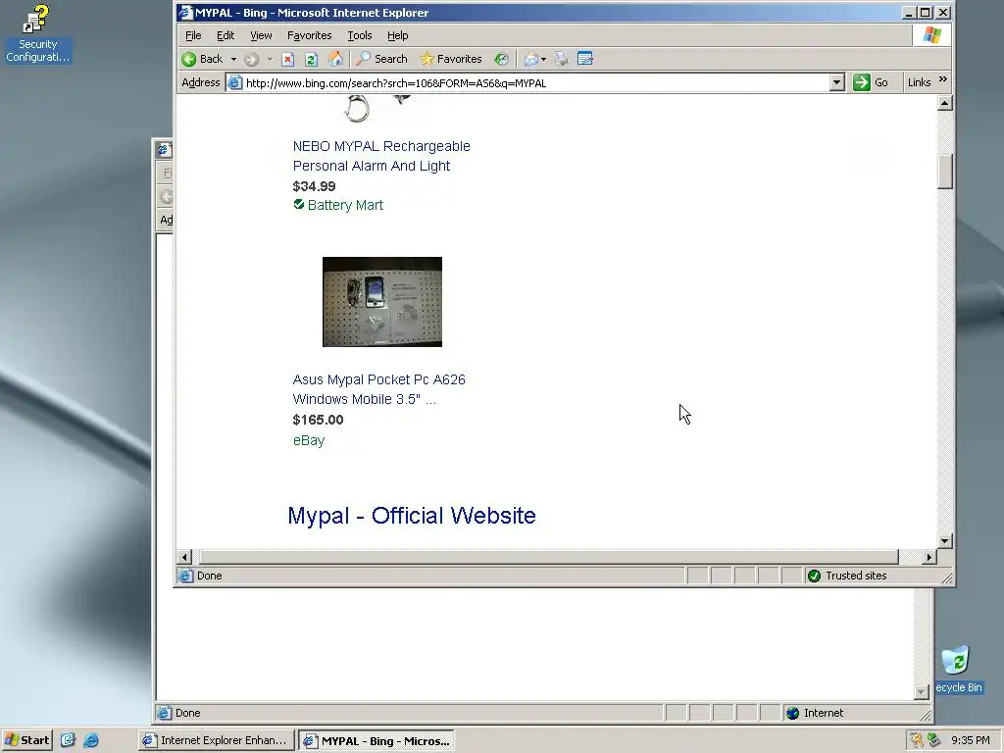Click the Done status bar page icon
This screenshot has width=1004, height=753.
(x=185, y=576)
